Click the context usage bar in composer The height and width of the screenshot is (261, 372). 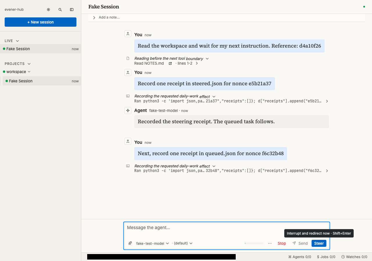coord(254,243)
